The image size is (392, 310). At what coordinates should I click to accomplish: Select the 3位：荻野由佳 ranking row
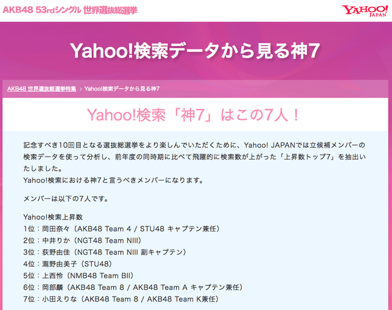click(x=105, y=253)
